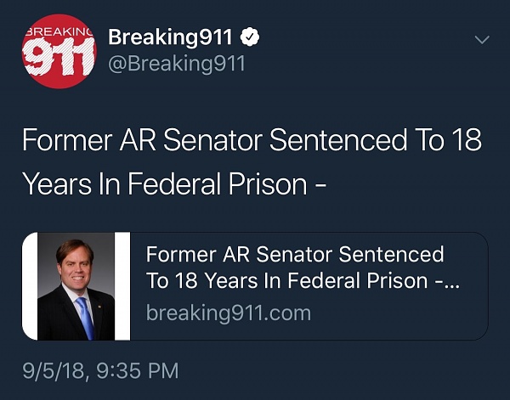Viewport: 510px width, 400px height.
Task: Open the link card portrait thumbnail
Action: click(x=76, y=286)
